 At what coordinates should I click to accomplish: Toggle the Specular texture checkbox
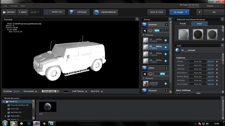[x=217, y=65]
